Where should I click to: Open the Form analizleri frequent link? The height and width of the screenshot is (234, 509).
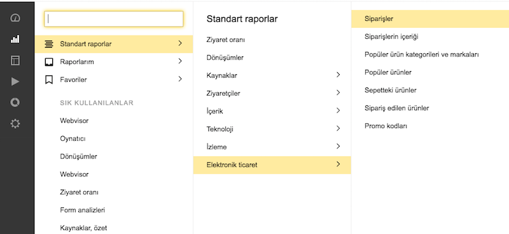click(x=83, y=210)
